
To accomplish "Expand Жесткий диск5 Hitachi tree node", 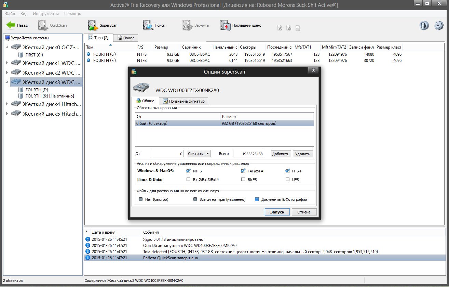I will click(7, 114).
